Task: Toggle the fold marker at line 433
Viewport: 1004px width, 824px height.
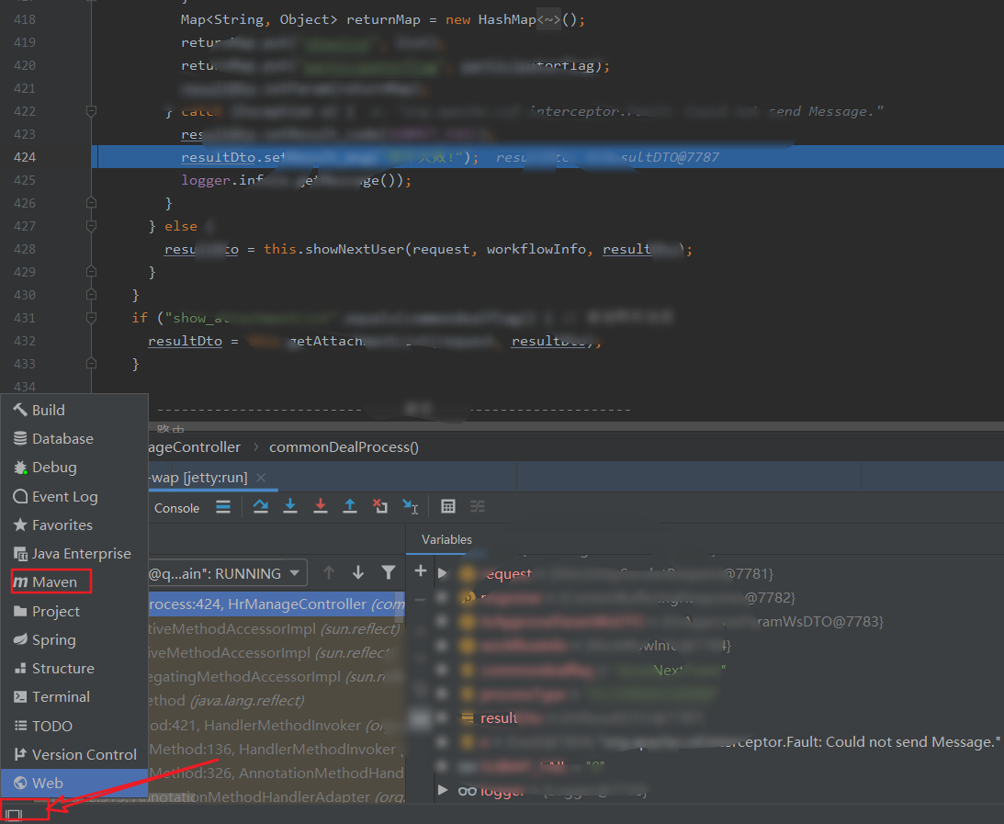Action: coord(91,364)
